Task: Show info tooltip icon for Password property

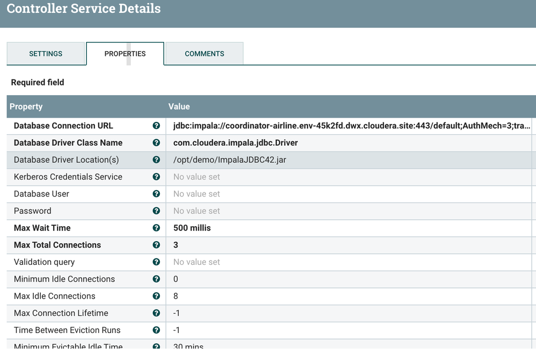Action: tap(156, 211)
